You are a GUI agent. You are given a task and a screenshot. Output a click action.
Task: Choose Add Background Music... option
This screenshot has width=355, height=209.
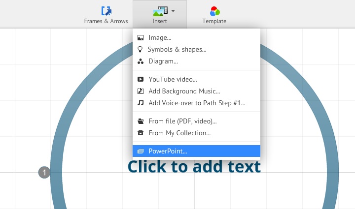click(x=184, y=91)
